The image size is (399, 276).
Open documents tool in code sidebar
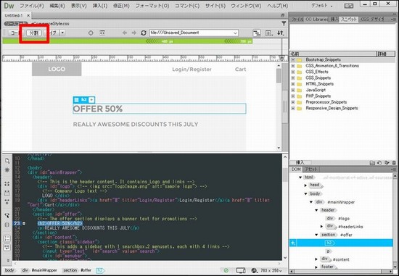pos(7,161)
